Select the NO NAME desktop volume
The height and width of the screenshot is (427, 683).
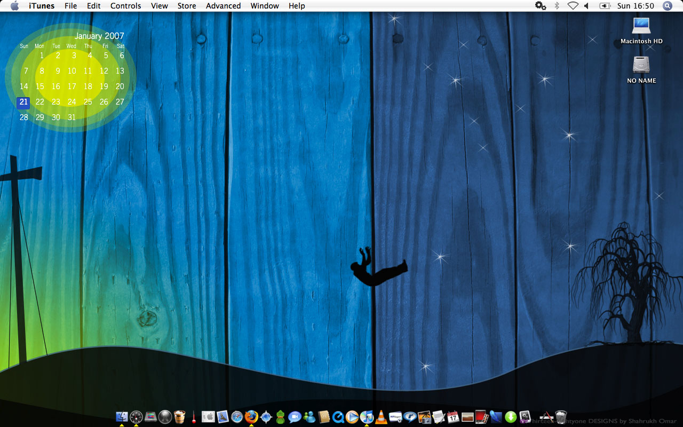(x=641, y=70)
